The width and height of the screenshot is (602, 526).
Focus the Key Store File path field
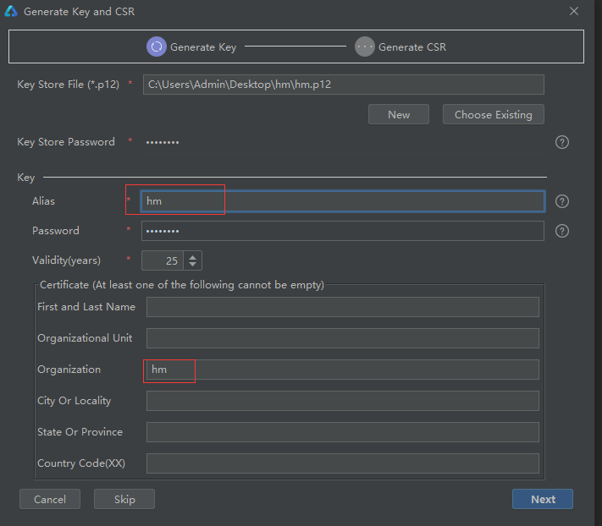(344, 85)
